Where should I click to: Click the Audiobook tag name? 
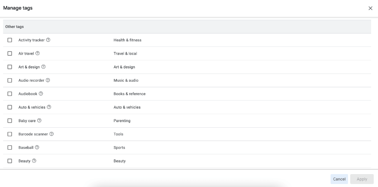[x=28, y=94]
